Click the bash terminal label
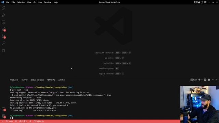This screenshot has height=123, width=219. [x=194, y=80]
